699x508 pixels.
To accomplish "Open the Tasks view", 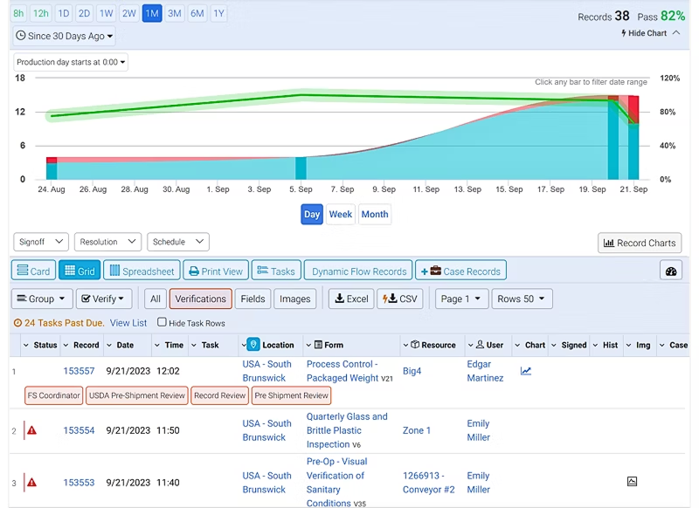I will coord(276,271).
